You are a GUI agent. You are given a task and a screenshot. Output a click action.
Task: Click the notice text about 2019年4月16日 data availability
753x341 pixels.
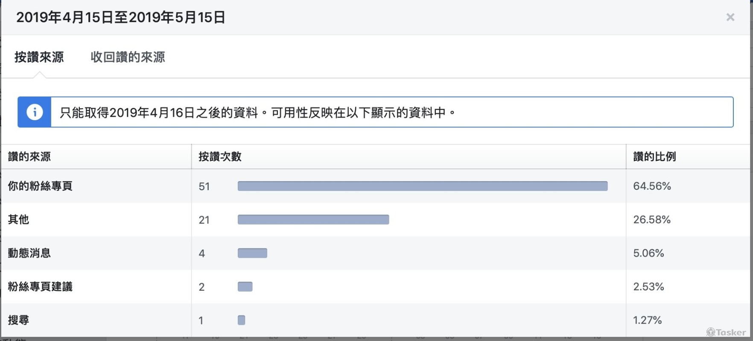[x=257, y=112]
